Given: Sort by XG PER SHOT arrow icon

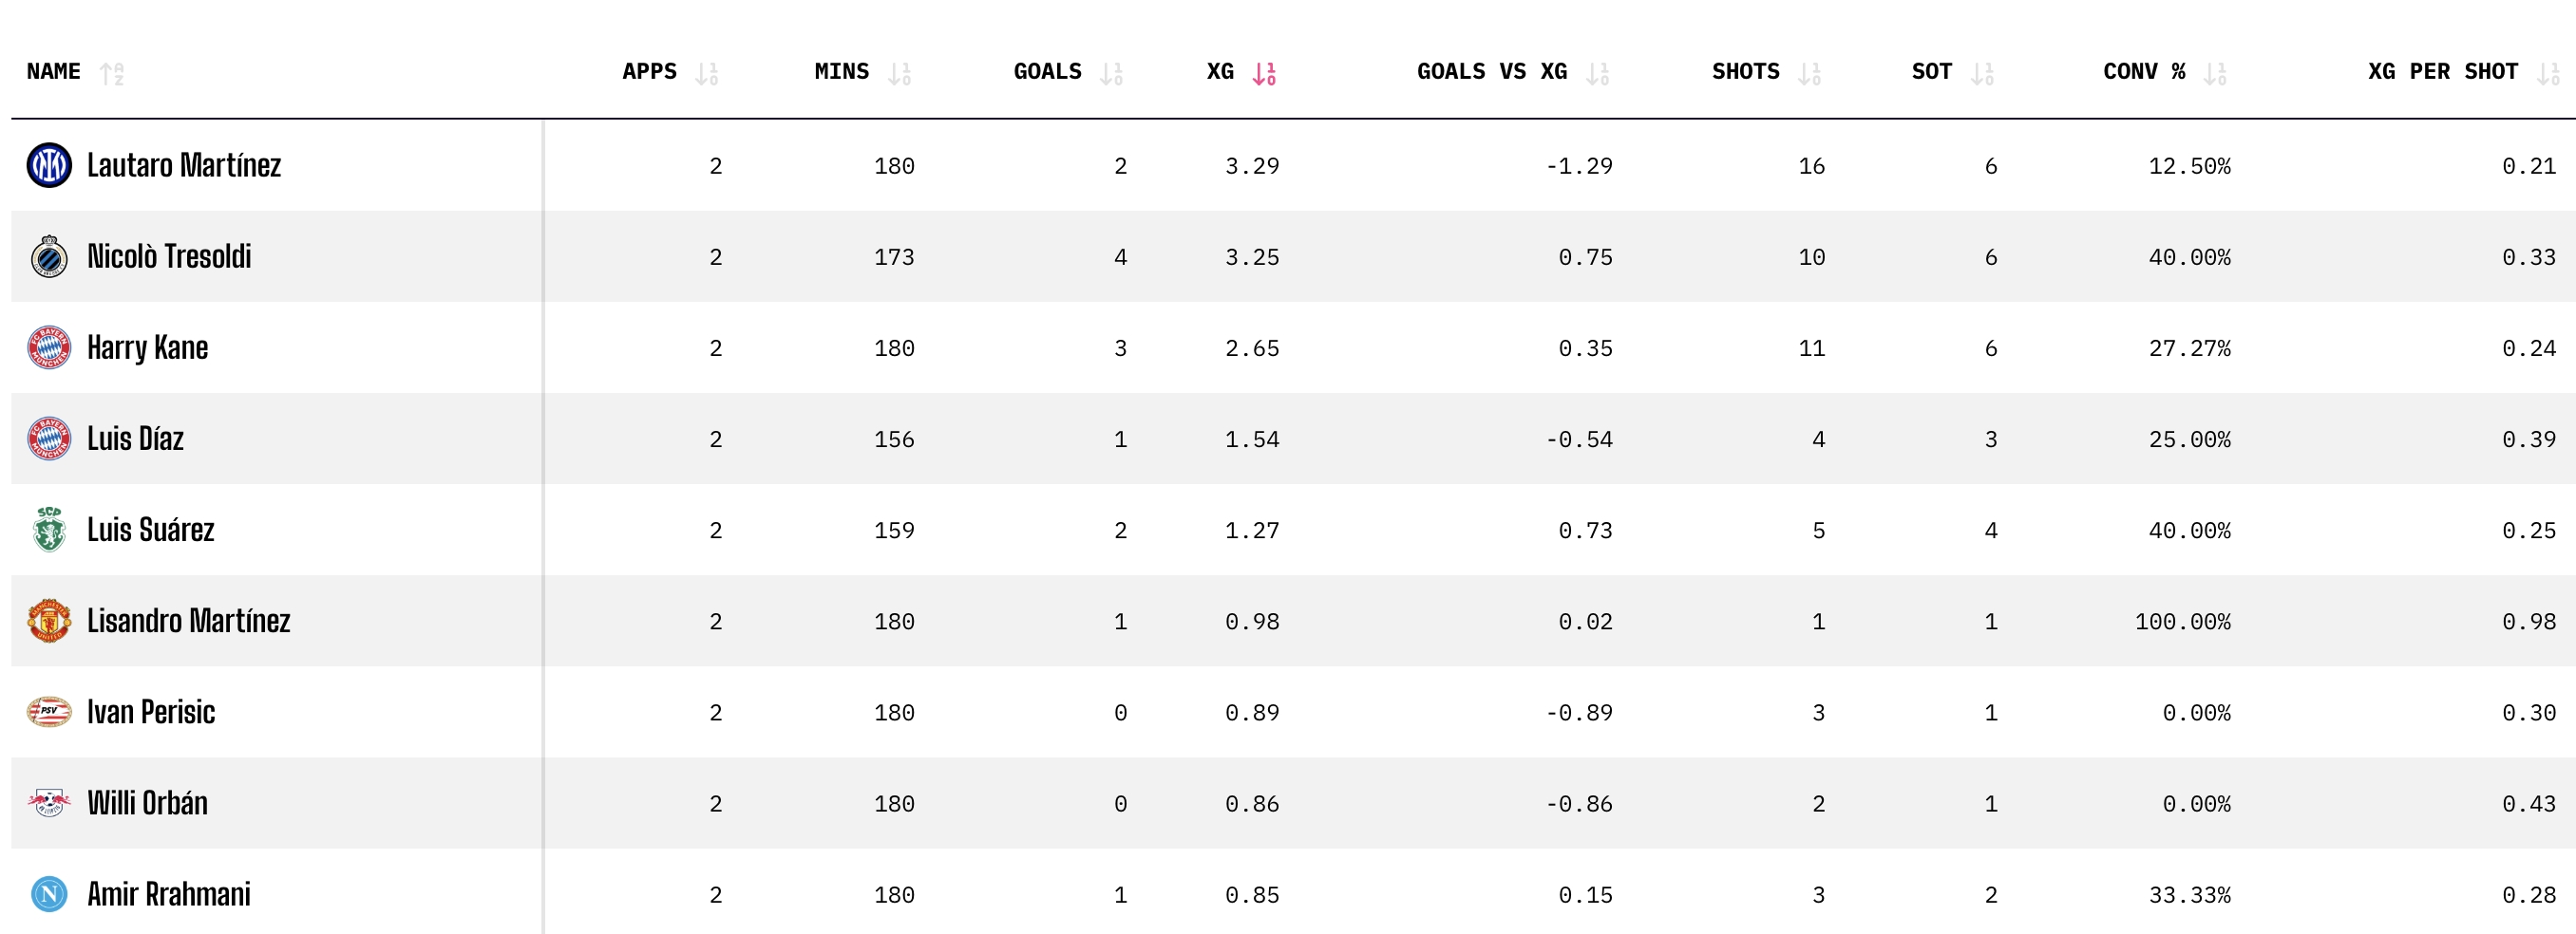Looking at the screenshot, I should (x=2549, y=73).
